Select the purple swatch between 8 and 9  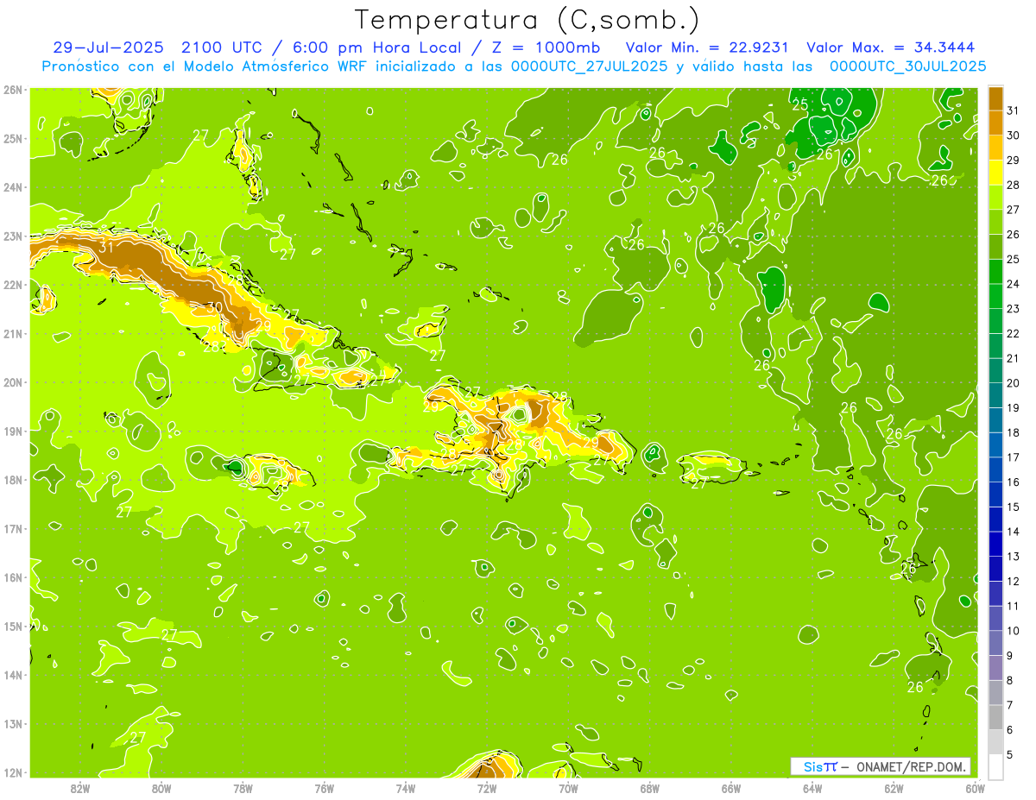995,668
